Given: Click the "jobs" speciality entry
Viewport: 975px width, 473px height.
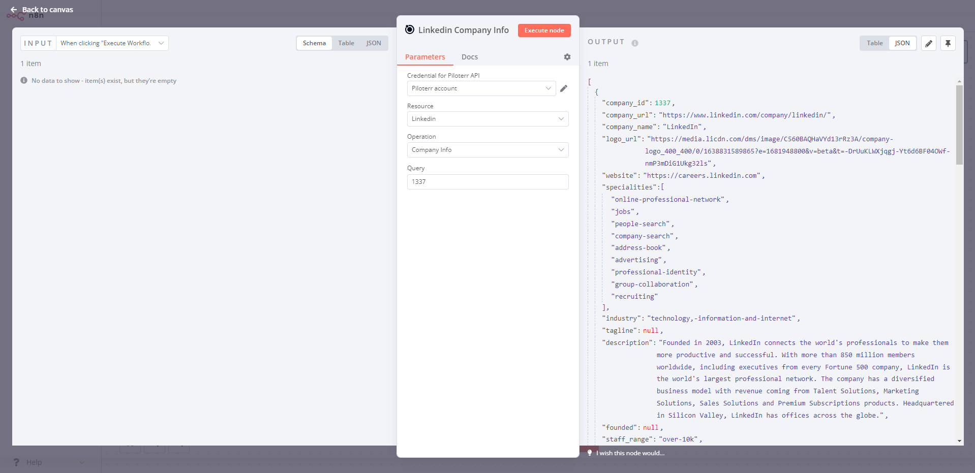Looking at the screenshot, I should click(623, 212).
